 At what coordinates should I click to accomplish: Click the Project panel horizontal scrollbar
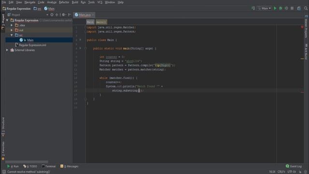(x=27, y=161)
